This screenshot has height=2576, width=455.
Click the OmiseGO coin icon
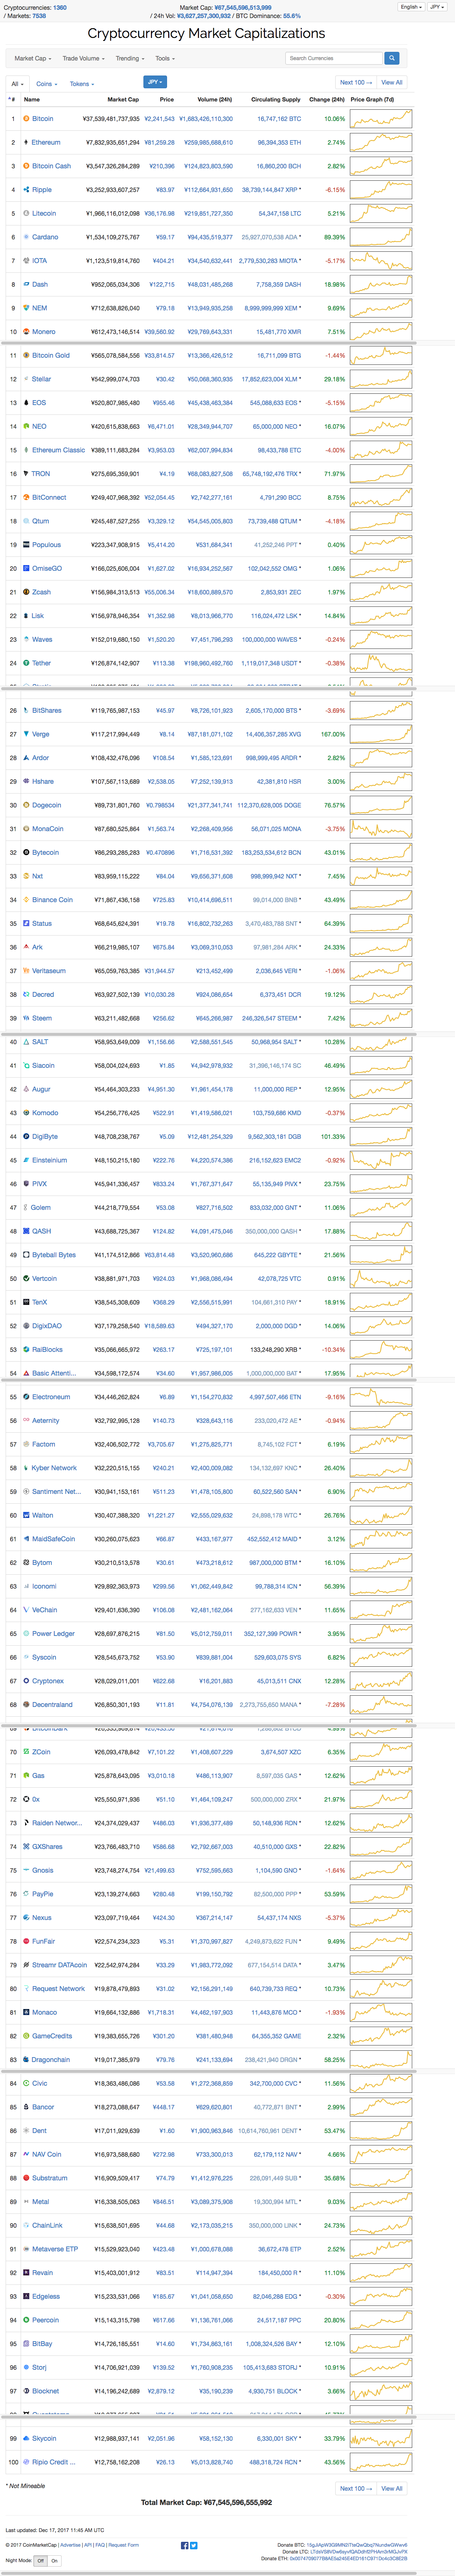(26, 568)
